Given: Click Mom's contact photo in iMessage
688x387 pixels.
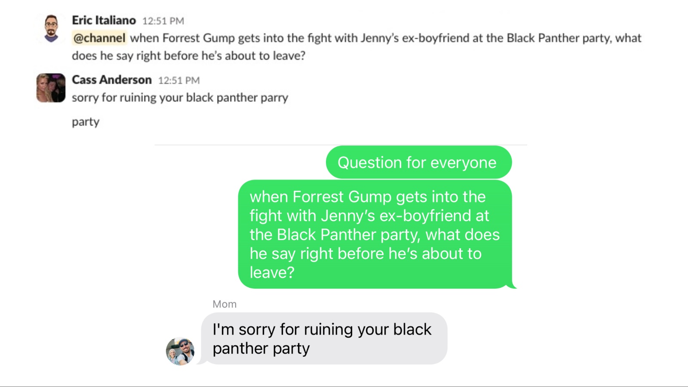Looking at the screenshot, I should point(180,351).
